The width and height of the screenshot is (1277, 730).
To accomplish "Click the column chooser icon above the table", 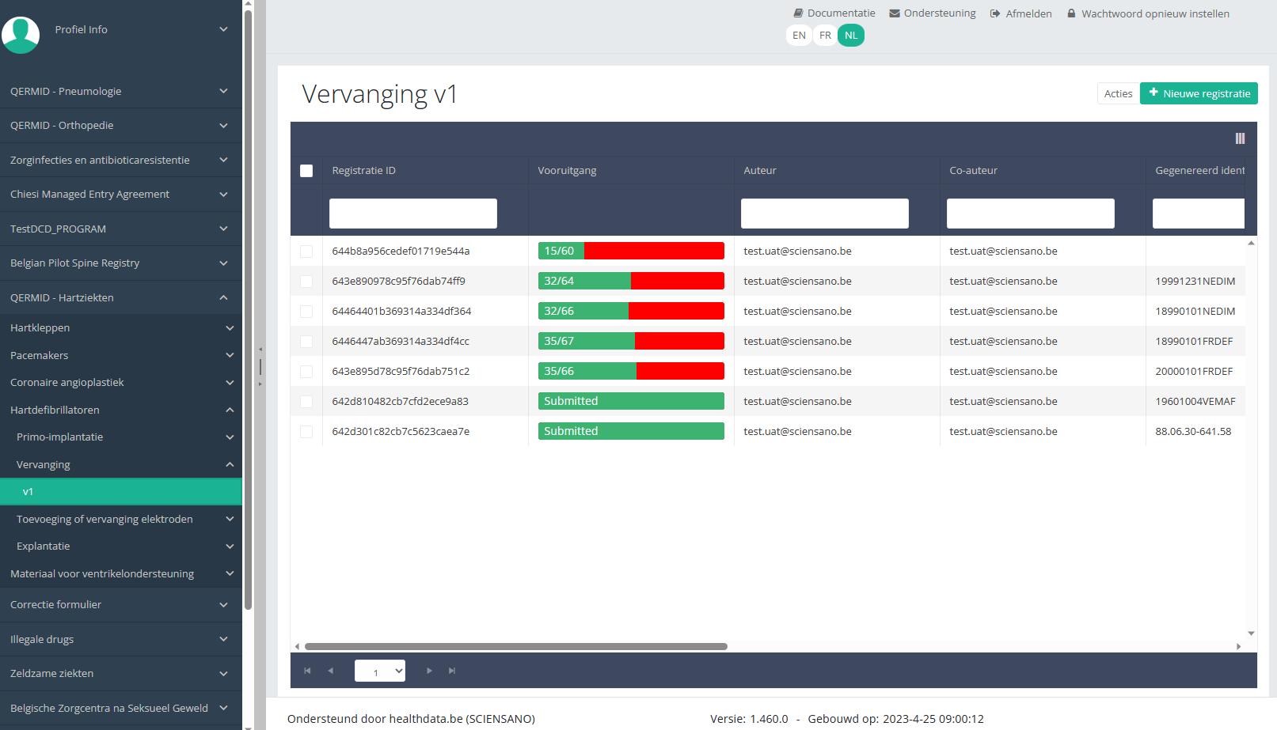I will tap(1240, 138).
